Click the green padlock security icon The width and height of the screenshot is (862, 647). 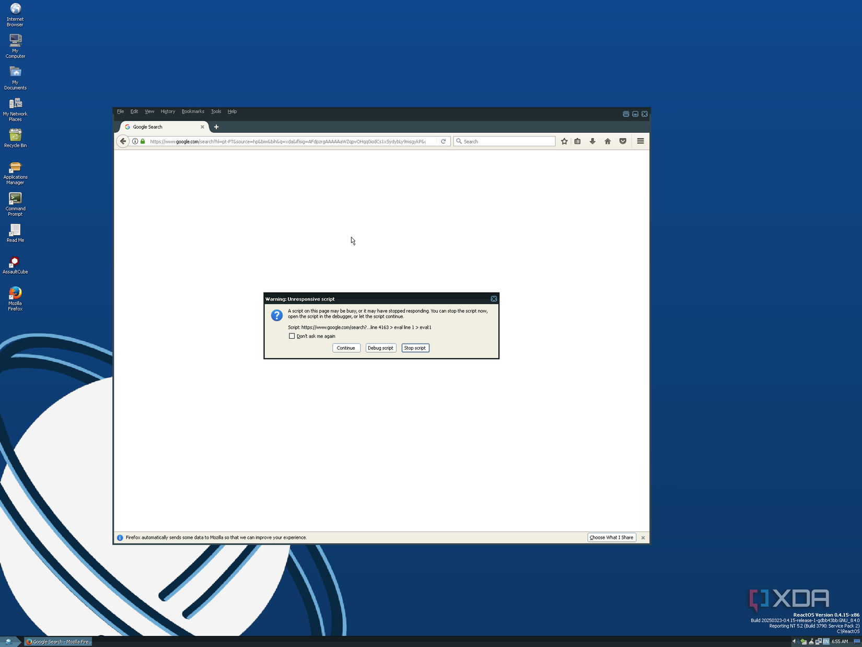[x=143, y=141]
